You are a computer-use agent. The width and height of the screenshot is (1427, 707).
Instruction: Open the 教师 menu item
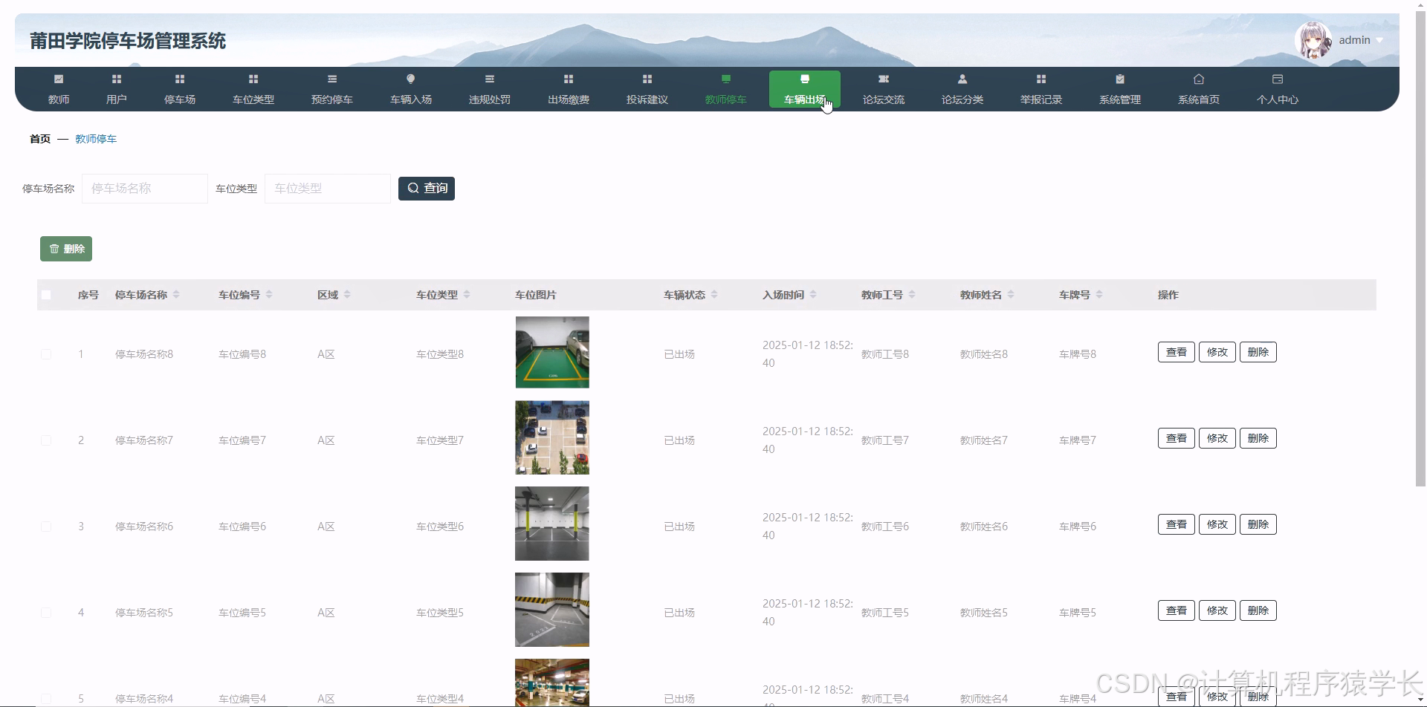tap(59, 100)
